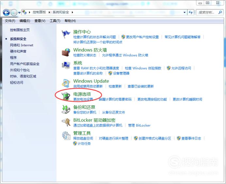Go back with the blue back arrow

click(6, 12)
